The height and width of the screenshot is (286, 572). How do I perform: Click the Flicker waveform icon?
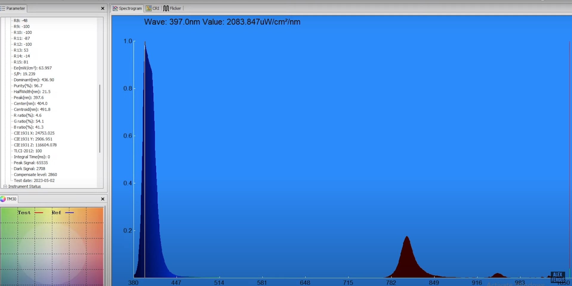166,8
